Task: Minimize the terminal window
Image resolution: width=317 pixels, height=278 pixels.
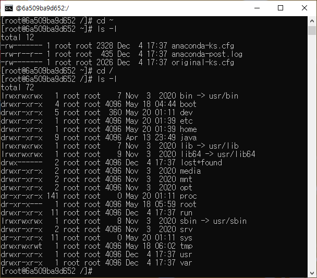Action: pyautogui.click(x=257, y=8)
